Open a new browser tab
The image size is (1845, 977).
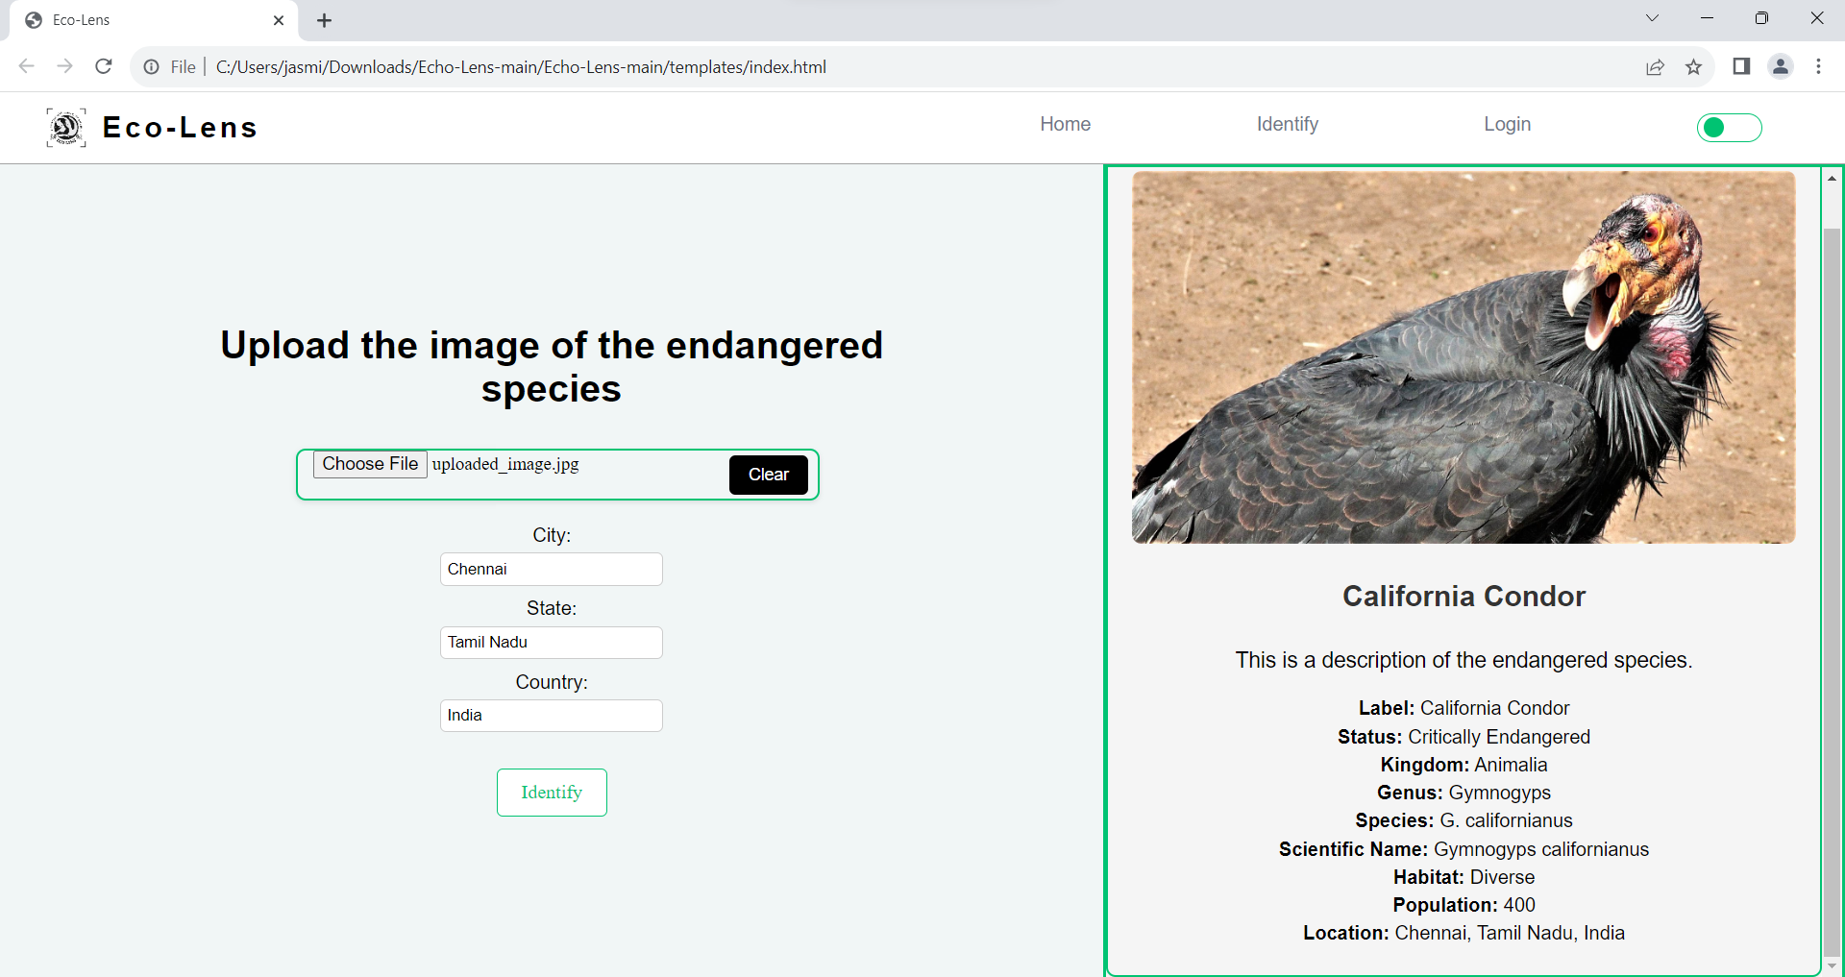coord(325,20)
